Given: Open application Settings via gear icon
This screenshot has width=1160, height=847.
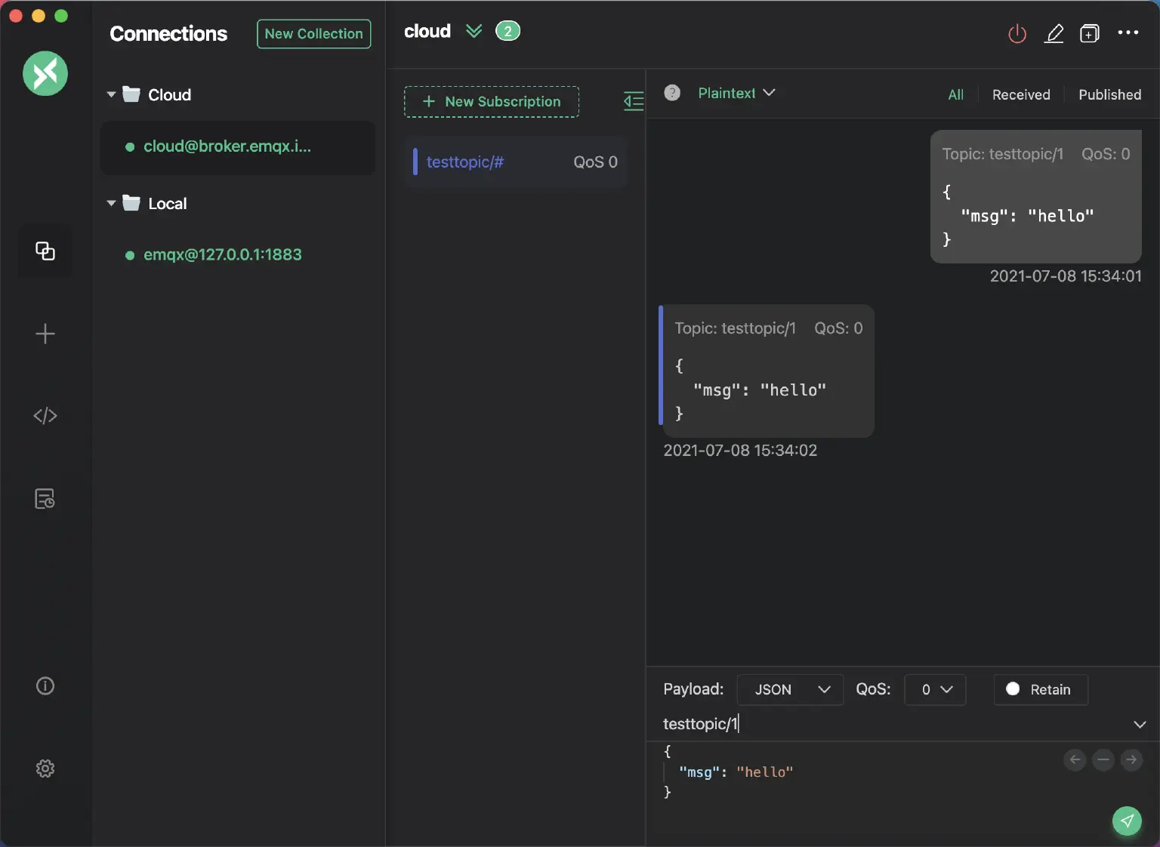Looking at the screenshot, I should (45, 768).
